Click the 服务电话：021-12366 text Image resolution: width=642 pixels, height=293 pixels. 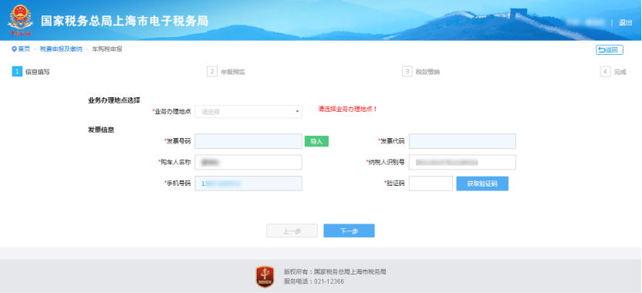point(314,281)
